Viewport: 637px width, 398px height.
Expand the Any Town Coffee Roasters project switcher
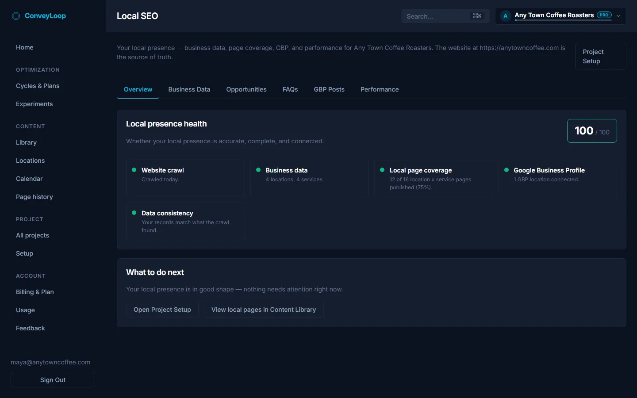click(x=560, y=16)
